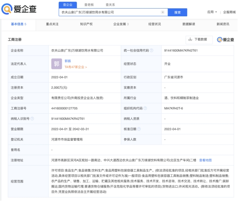This screenshot has width=238, height=201.
Task: Click the company name in the 企业名称 row
Action: click(x=77, y=50)
